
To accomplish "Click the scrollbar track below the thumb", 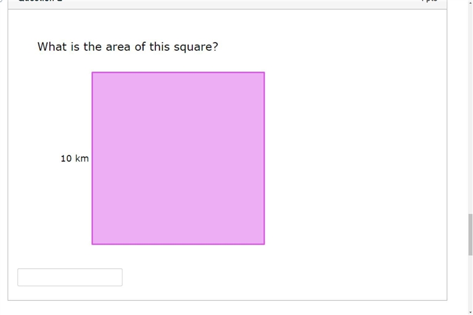I will pyautogui.click(x=470, y=282).
